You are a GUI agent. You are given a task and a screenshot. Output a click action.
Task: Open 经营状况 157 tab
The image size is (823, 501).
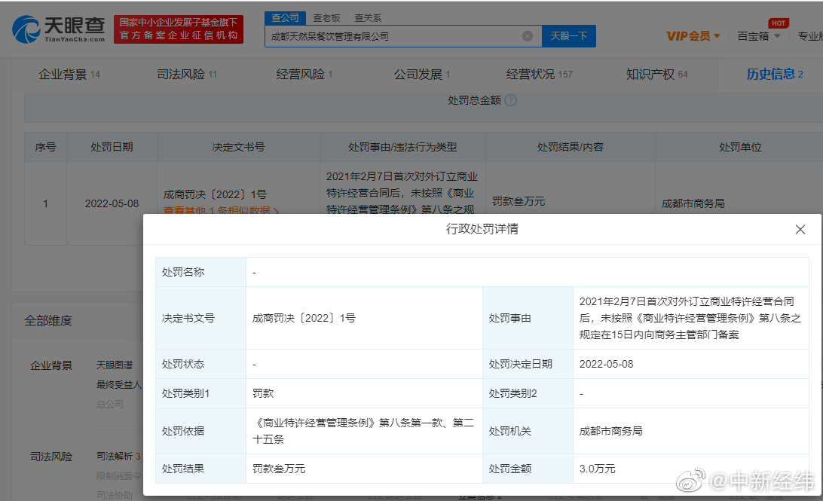pyautogui.click(x=539, y=75)
